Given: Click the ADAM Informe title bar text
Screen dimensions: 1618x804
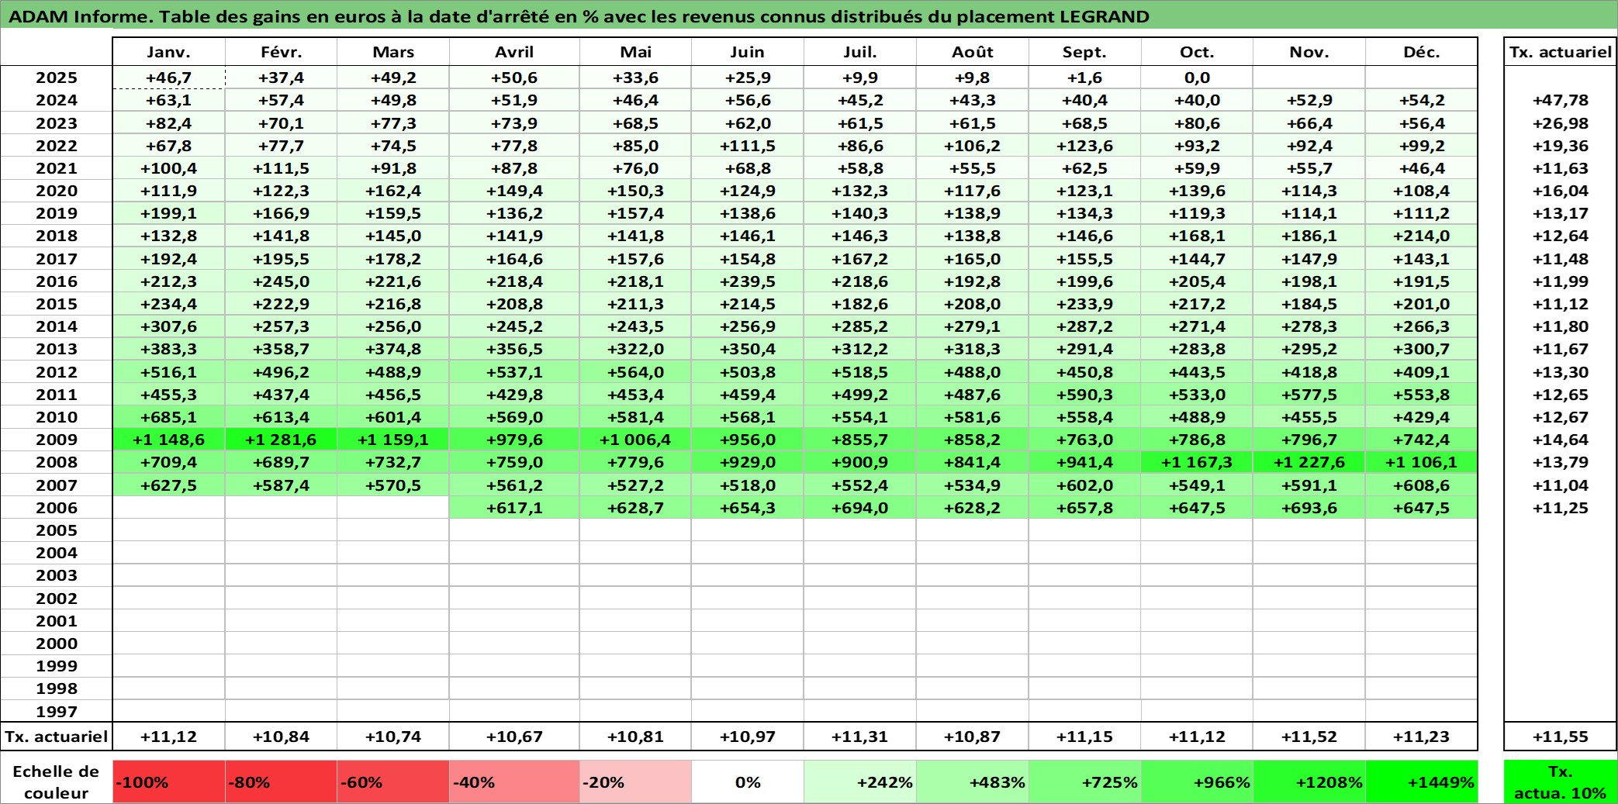Looking at the screenshot, I should pos(579,16).
